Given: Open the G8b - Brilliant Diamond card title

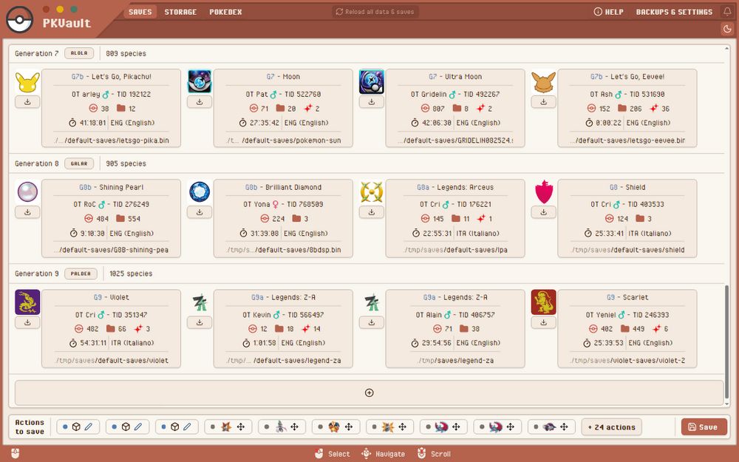Looking at the screenshot, I should tap(283, 187).
